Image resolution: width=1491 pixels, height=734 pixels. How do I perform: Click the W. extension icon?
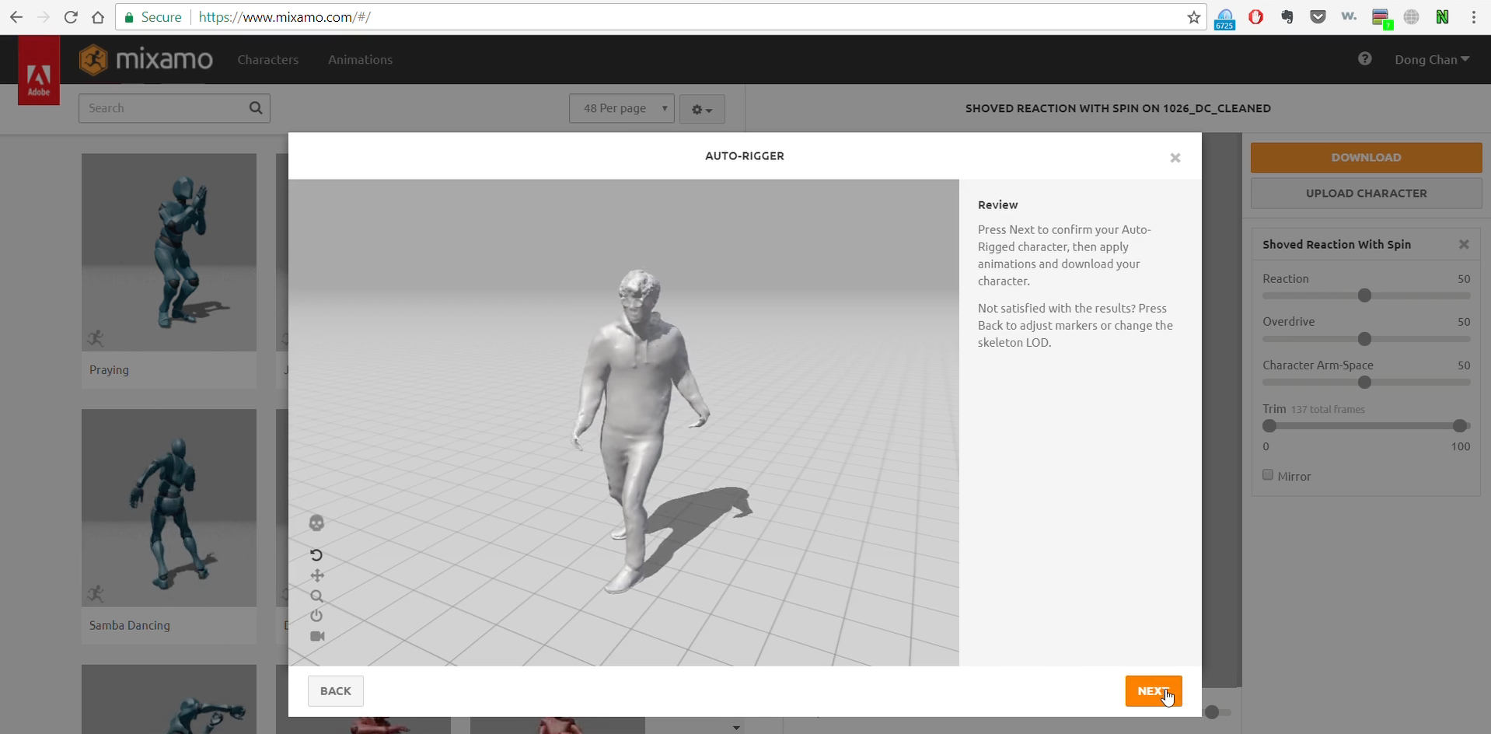pos(1349,16)
